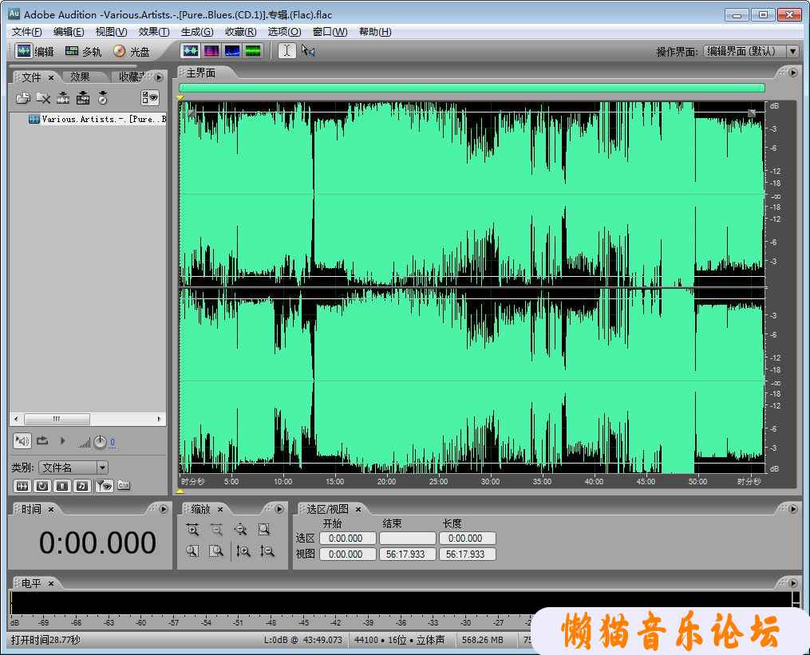Open the Main panel options arrow menu
Image resolution: width=810 pixels, height=655 pixels.
(x=793, y=73)
